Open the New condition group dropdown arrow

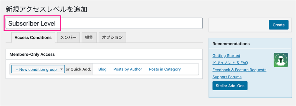click(x=61, y=69)
